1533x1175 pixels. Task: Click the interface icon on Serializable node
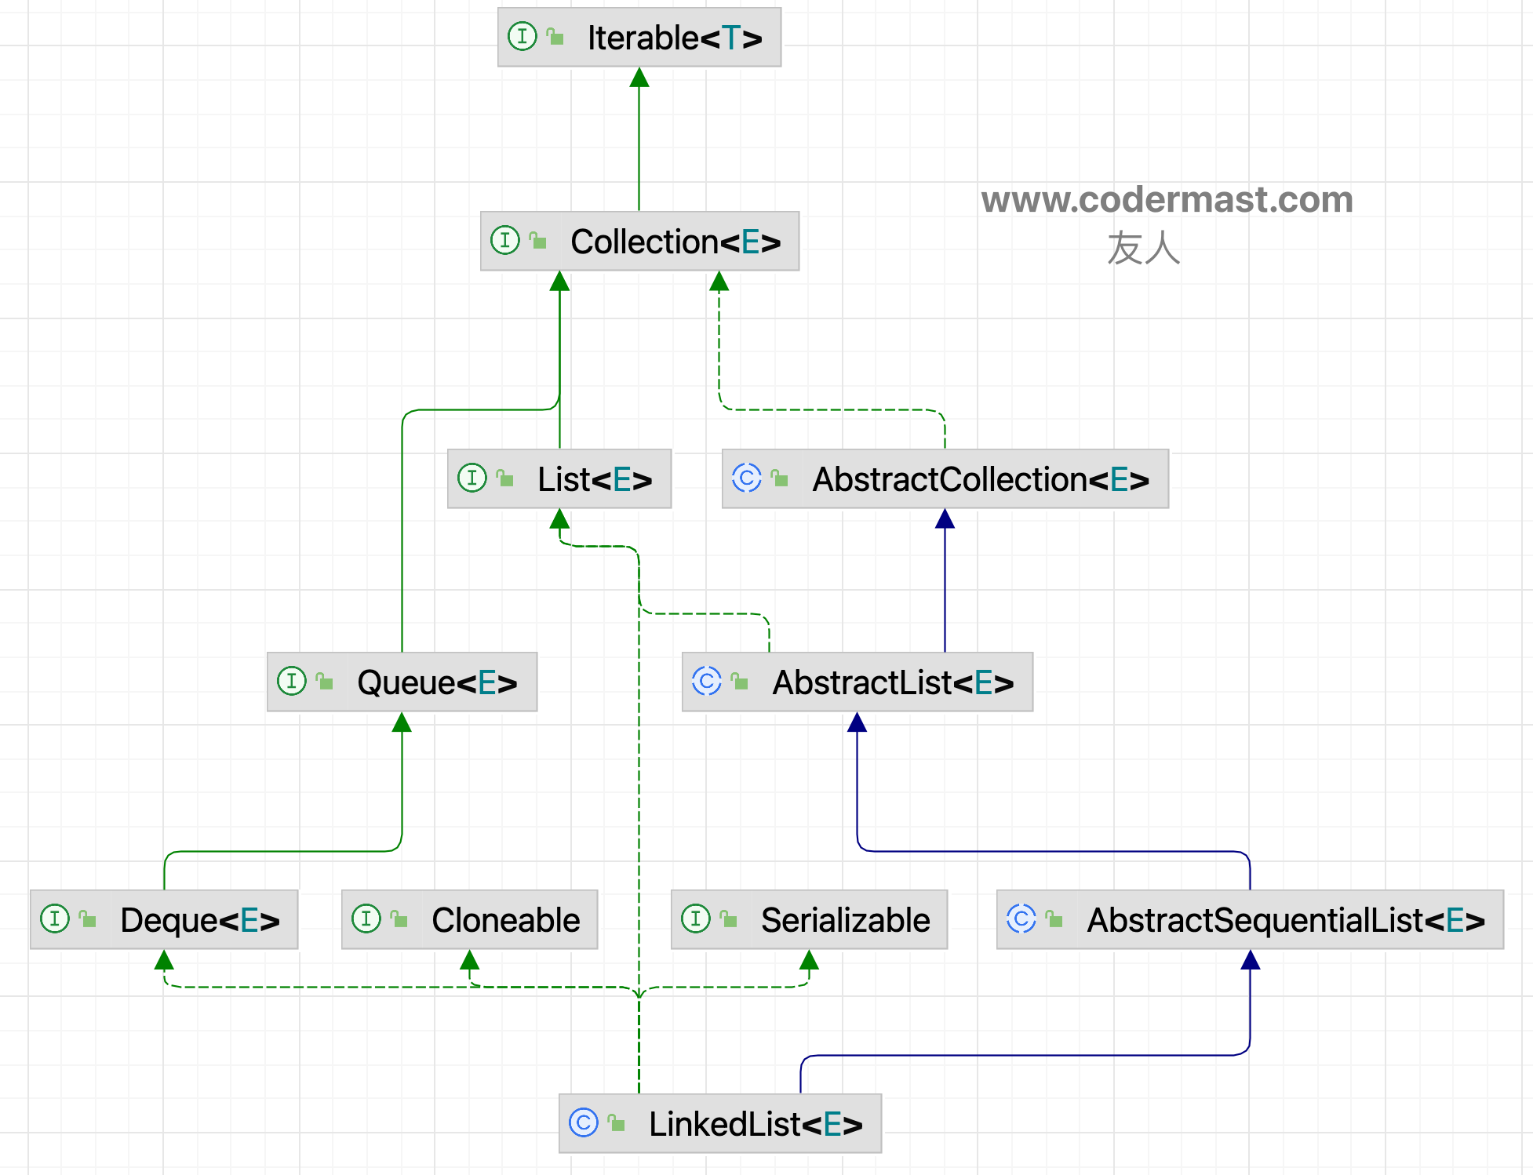coord(695,919)
